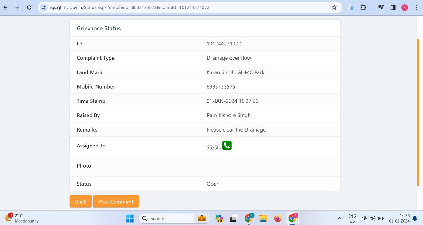Open clock showing 10:35 01-01-2024
423x225 pixels.
tap(399, 218)
